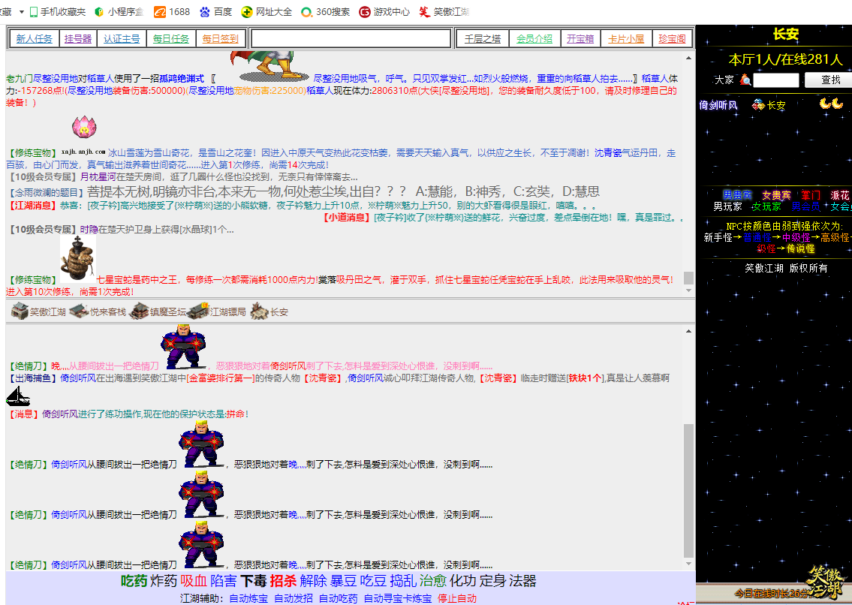Viewport: 852px width, 605px height.
Task: Open the 笑傲江湖 location building icon
Action: point(20,311)
